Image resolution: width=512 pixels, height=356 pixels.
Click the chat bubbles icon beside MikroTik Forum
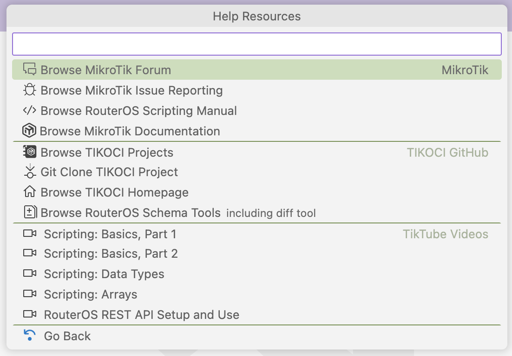pyautogui.click(x=29, y=70)
